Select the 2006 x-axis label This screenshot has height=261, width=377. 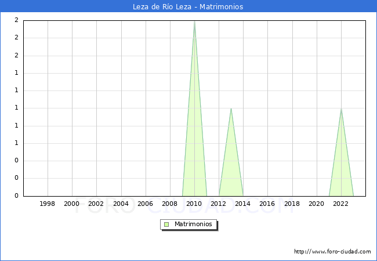pos(145,204)
